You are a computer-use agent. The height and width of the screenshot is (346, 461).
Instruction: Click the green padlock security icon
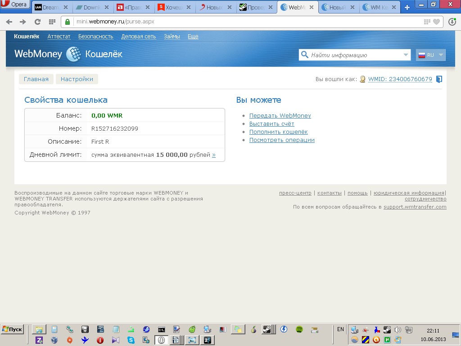[x=68, y=22]
